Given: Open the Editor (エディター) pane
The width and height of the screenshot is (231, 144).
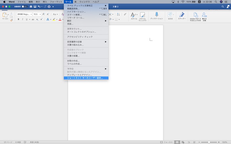Looking at the screenshot, I should click(182, 16).
